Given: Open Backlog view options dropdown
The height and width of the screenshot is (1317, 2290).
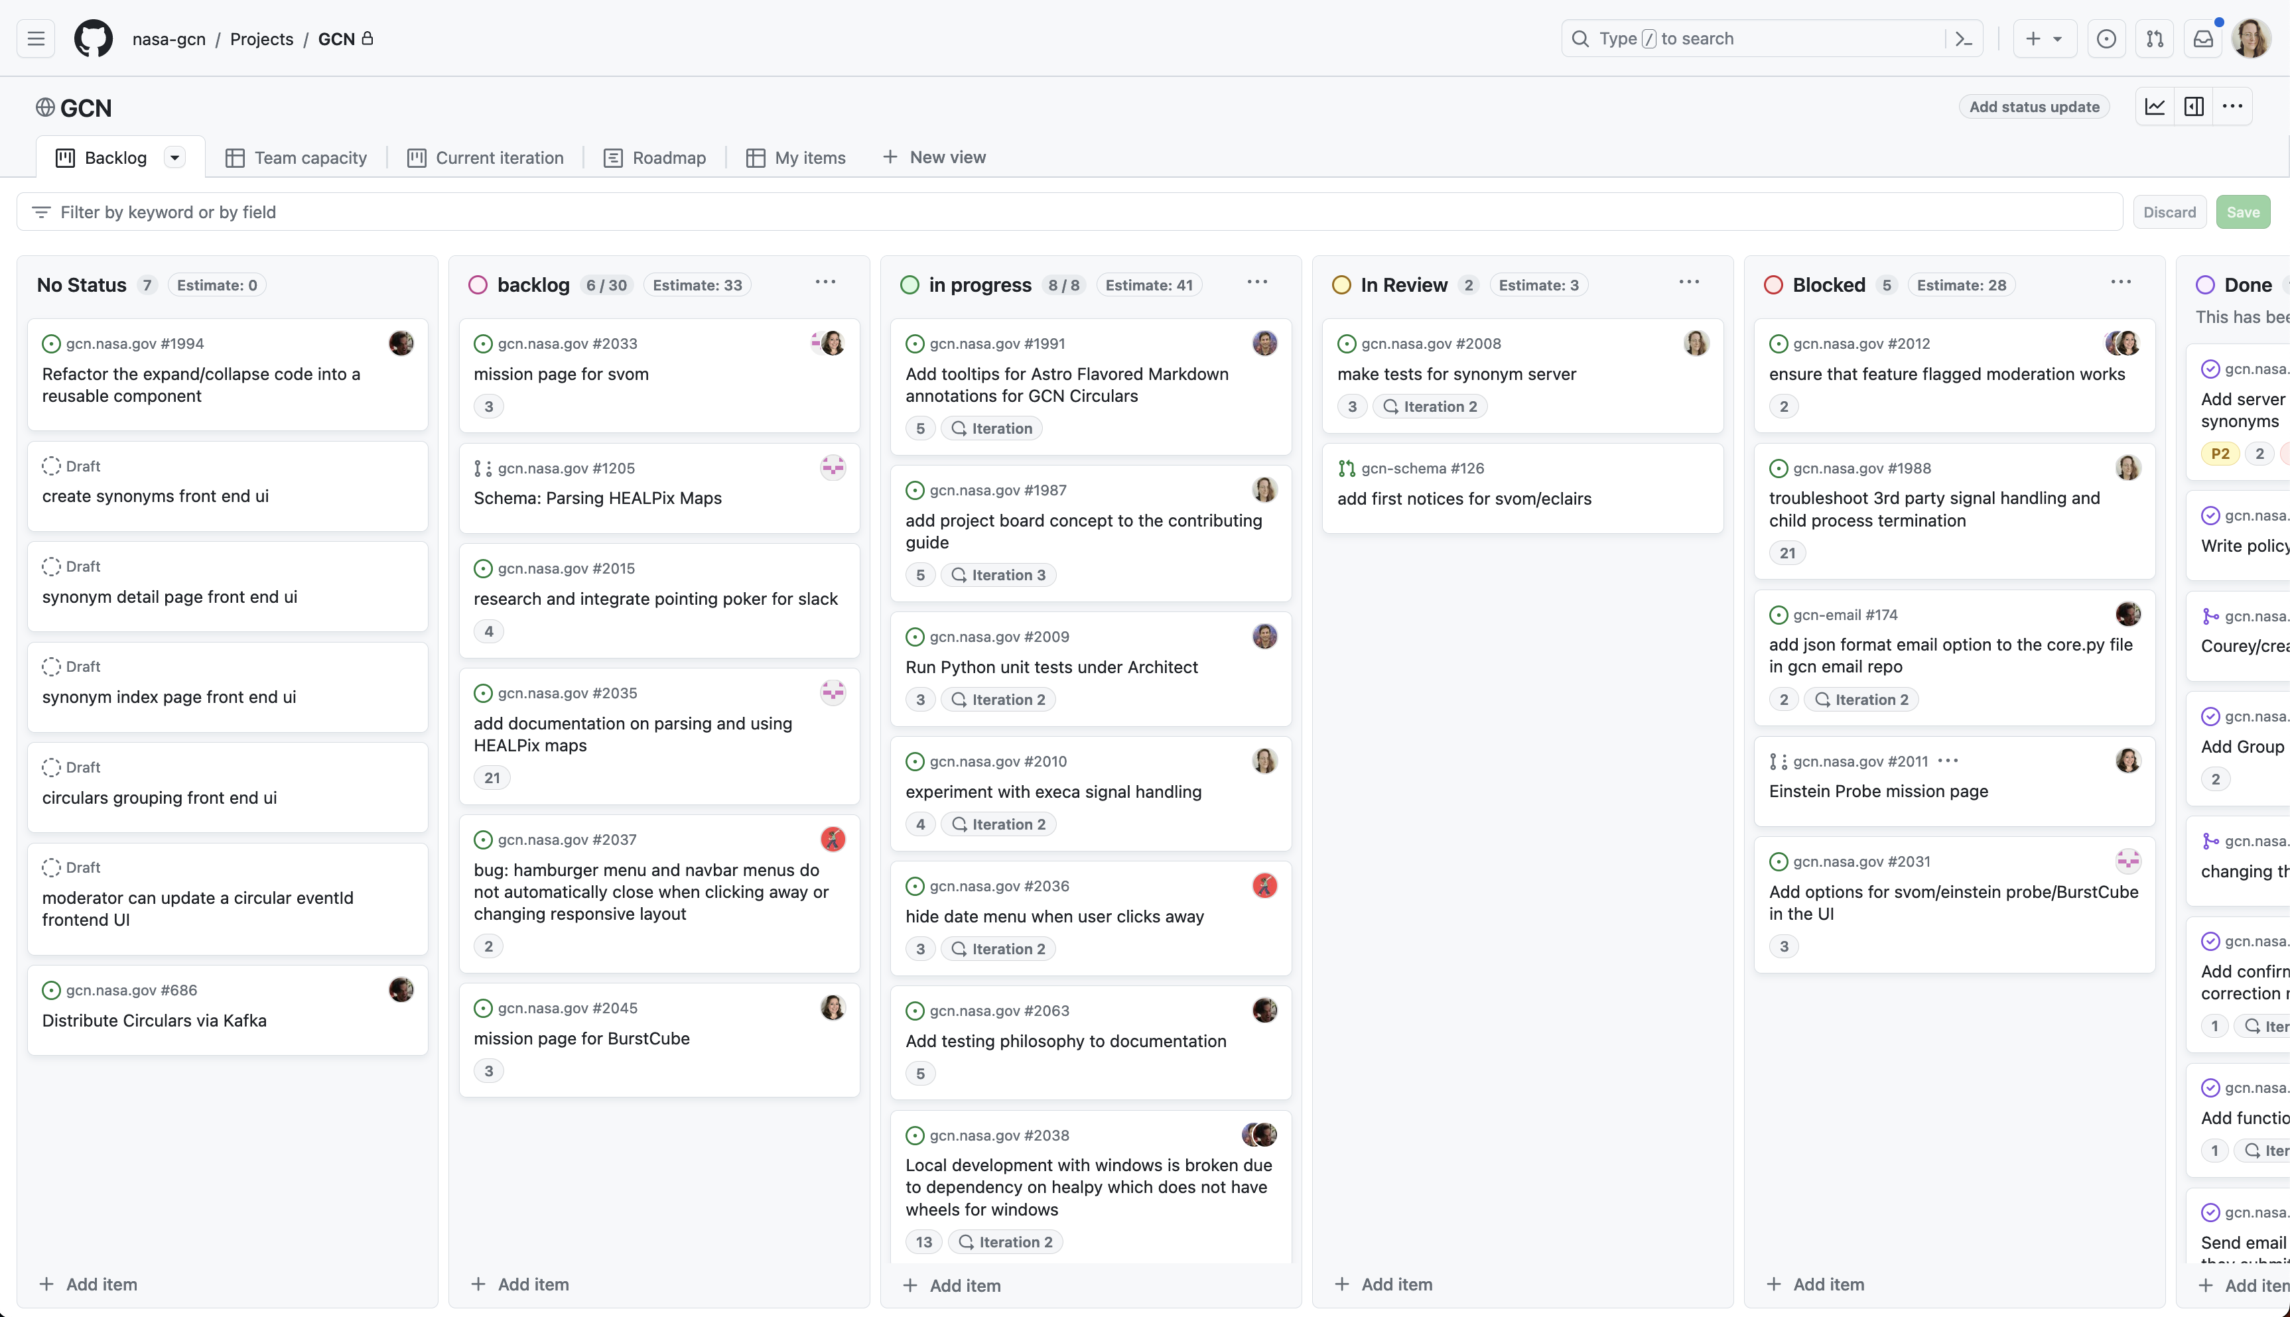Looking at the screenshot, I should (174, 157).
